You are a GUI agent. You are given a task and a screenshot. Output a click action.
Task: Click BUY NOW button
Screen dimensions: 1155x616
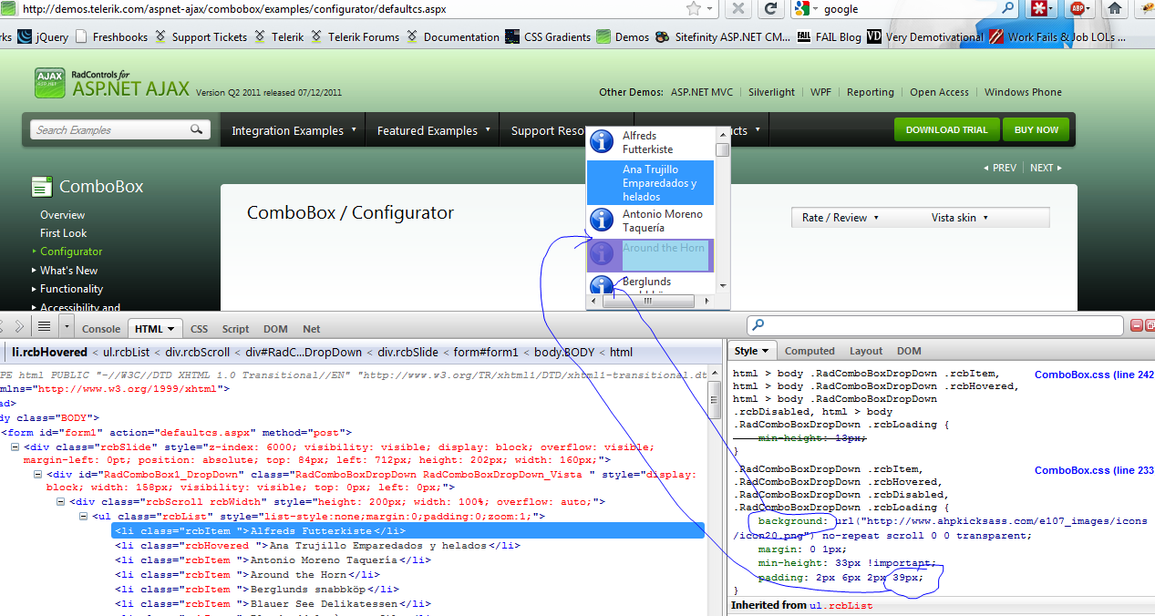(1036, 129)
